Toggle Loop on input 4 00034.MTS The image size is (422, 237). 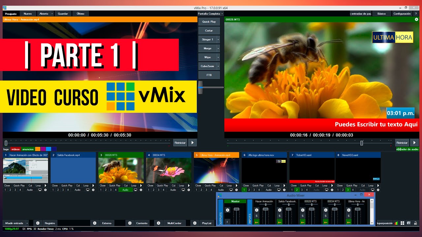pos(181,186)
